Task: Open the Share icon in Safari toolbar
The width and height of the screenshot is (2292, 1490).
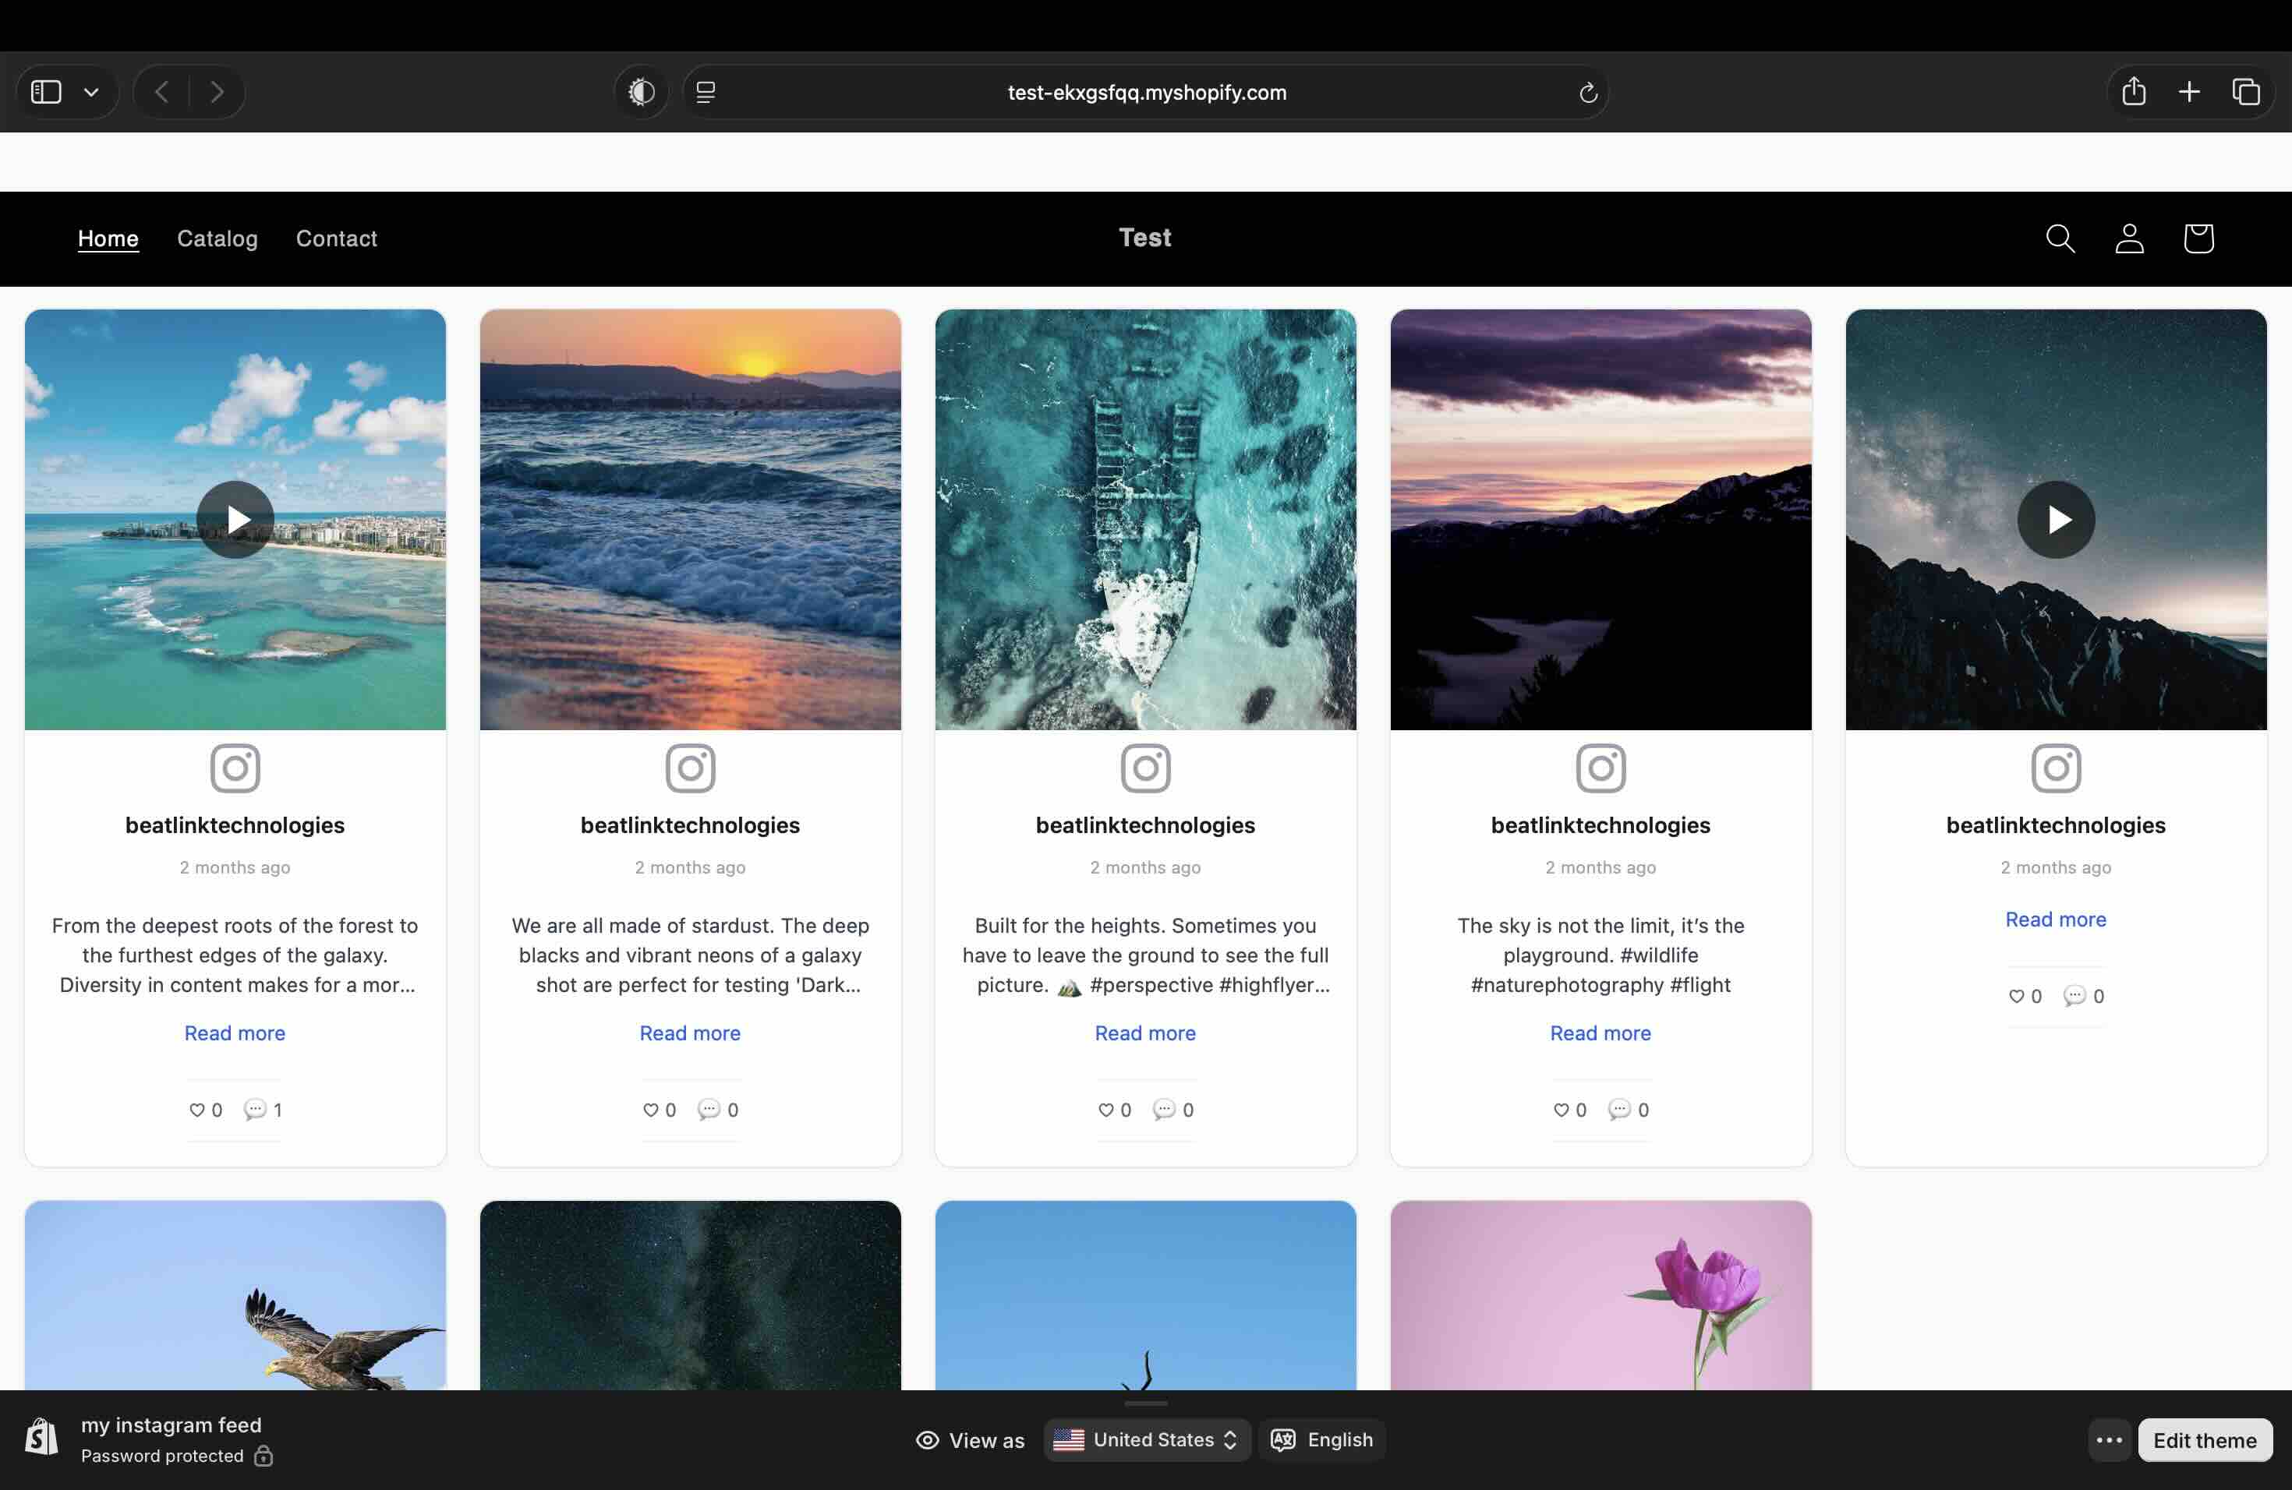Action: [2133, 91]
